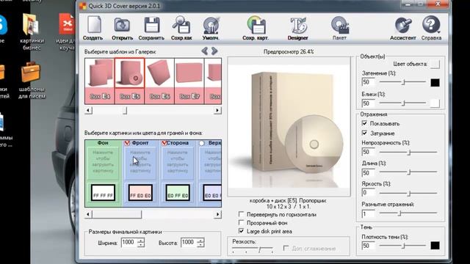470x264 pixels.
Task: Click the Фронт image load area
Action: tap(140, 162)
